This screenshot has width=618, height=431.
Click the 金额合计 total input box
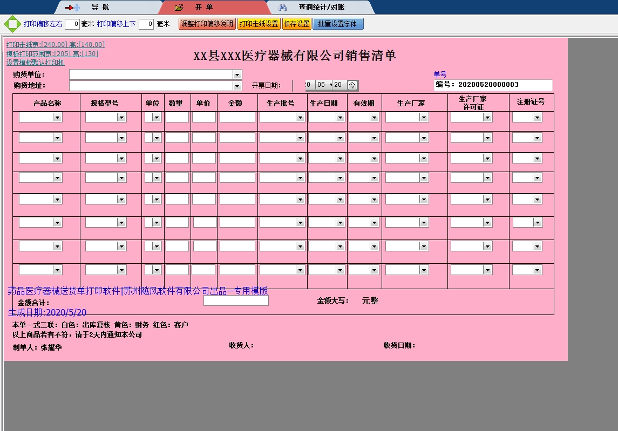236,301
